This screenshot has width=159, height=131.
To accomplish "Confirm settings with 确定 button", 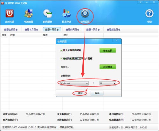I will (80, 93).
